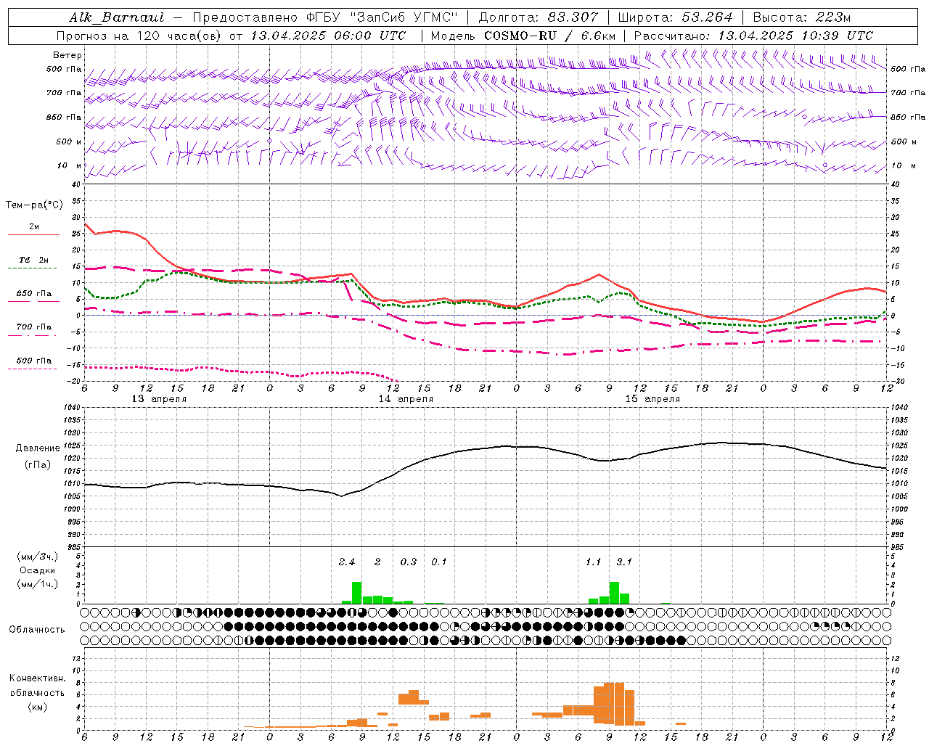Click the '13 апреля' date label
This screenshot has height=743, width=929.
tap(159, 399)
